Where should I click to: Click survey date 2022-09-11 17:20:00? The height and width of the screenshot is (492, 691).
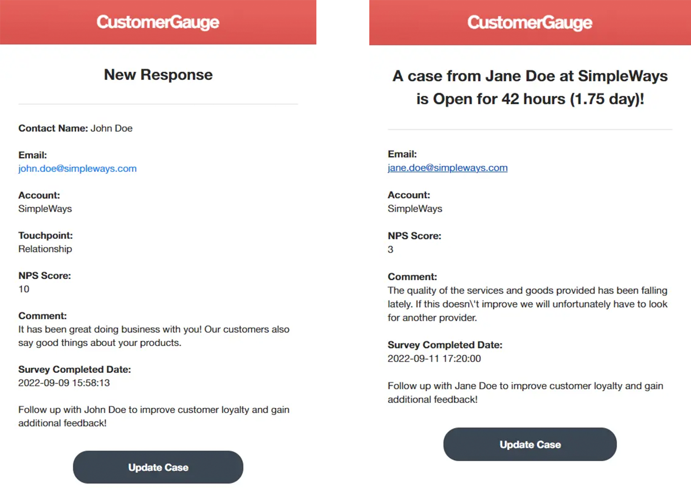point(434,359)
